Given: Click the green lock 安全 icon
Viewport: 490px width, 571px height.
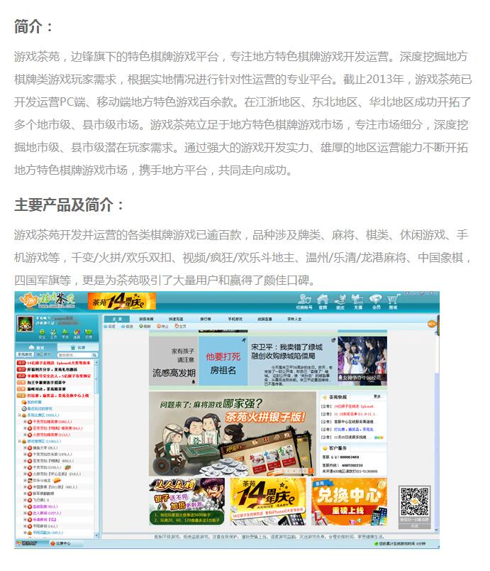Looking at the screenshot, I should [42, 332].
